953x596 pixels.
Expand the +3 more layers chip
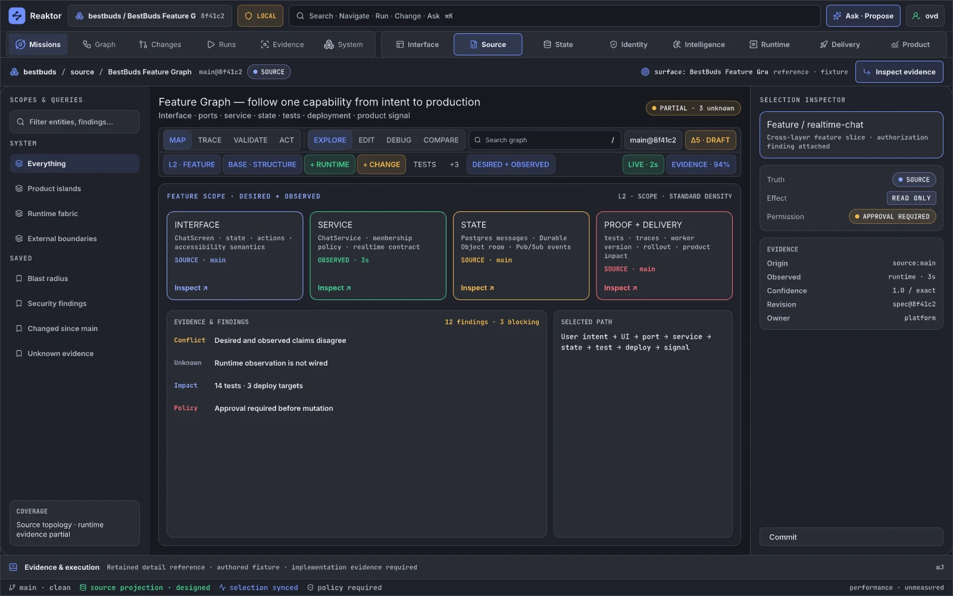coord(454,165)
